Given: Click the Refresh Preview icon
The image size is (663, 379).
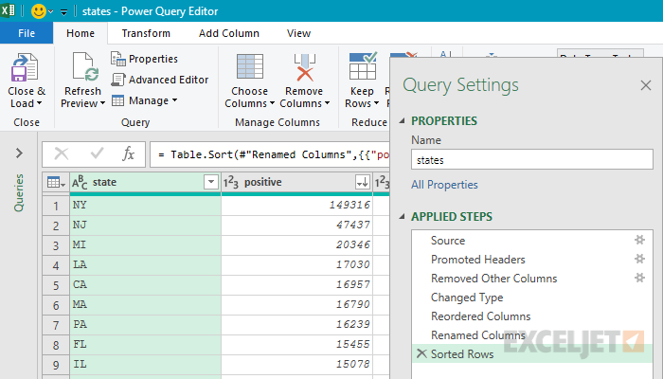Looking at the screenshot, I should [85, 67].
